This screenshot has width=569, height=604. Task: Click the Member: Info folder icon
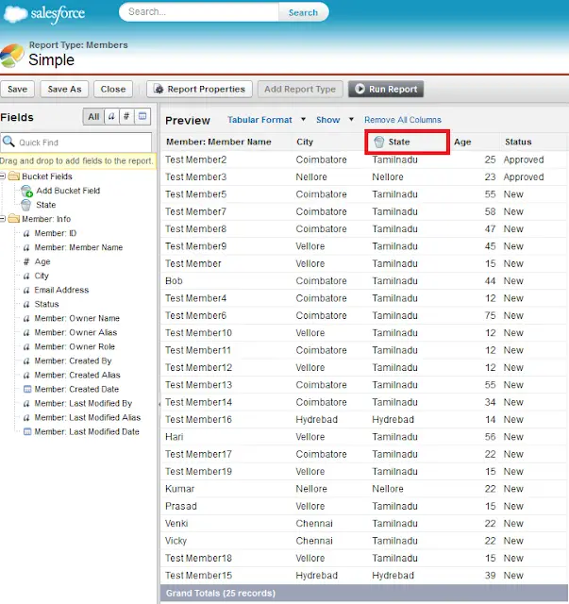14,219
